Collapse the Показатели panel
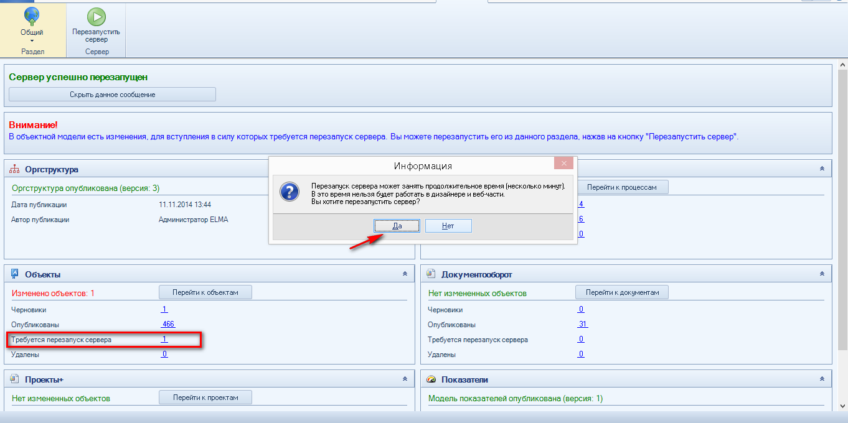This screenshot has height=423, width=848. pyautogui.click(x=822, y=379)
